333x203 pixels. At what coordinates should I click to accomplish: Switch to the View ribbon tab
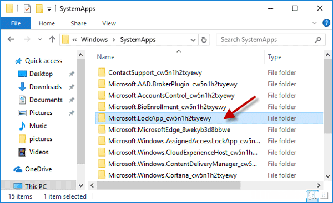tap(109, 23)
